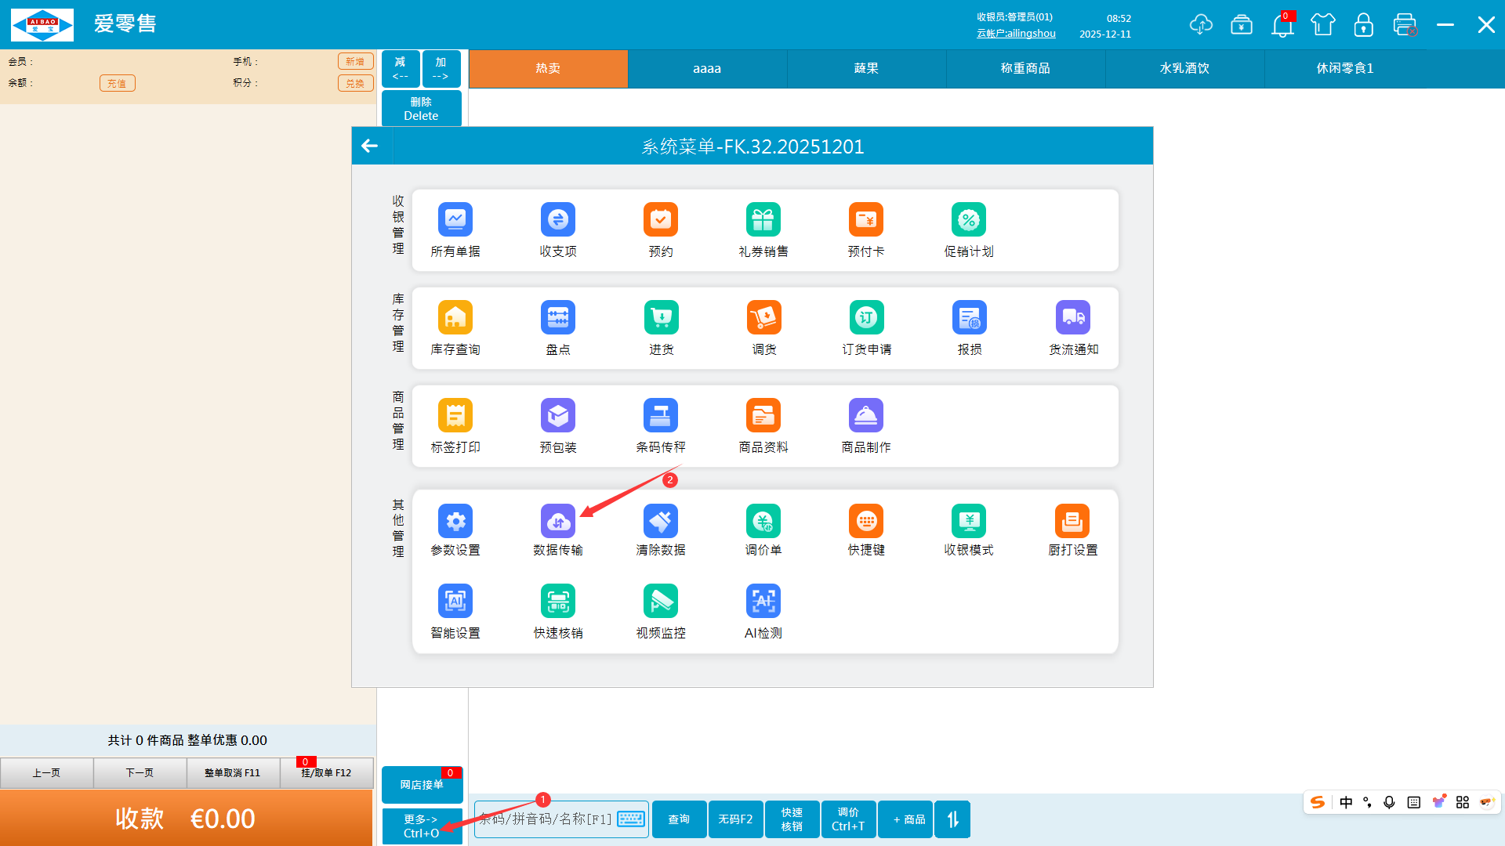The width and height of the screenshot is (1505, 846).
Task: Click the 促销计划 promotion plan icon
Action: point(969,220)
